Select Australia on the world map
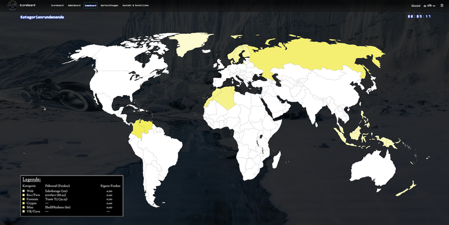This screenshot has width=449, height=225. (x=372, y=168)
